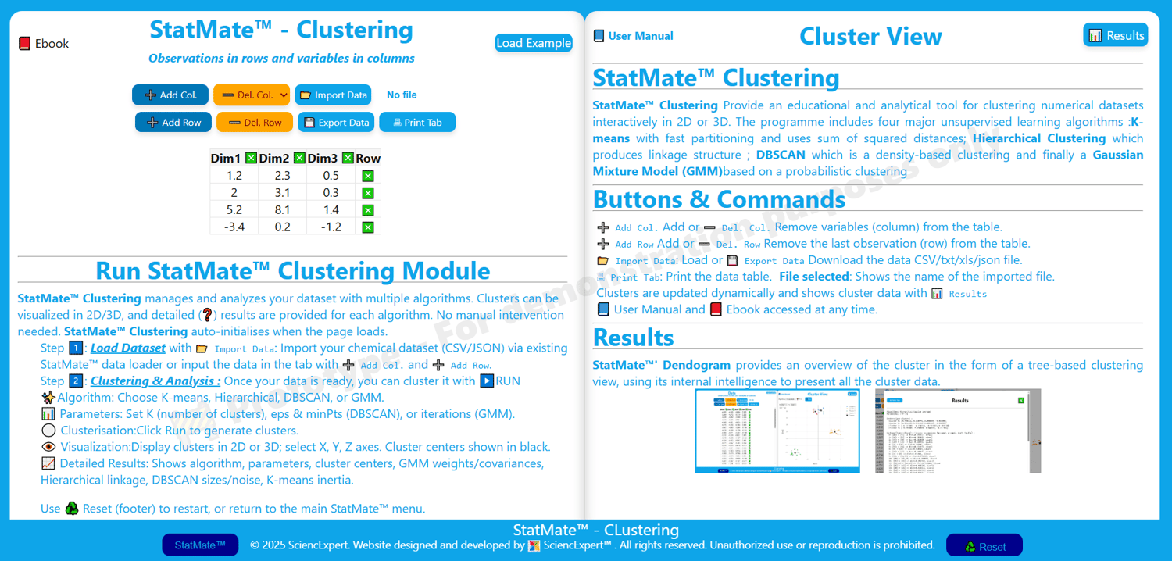Select the Dim3 column header
The image size is (1172, 561).
coord(323,158)
